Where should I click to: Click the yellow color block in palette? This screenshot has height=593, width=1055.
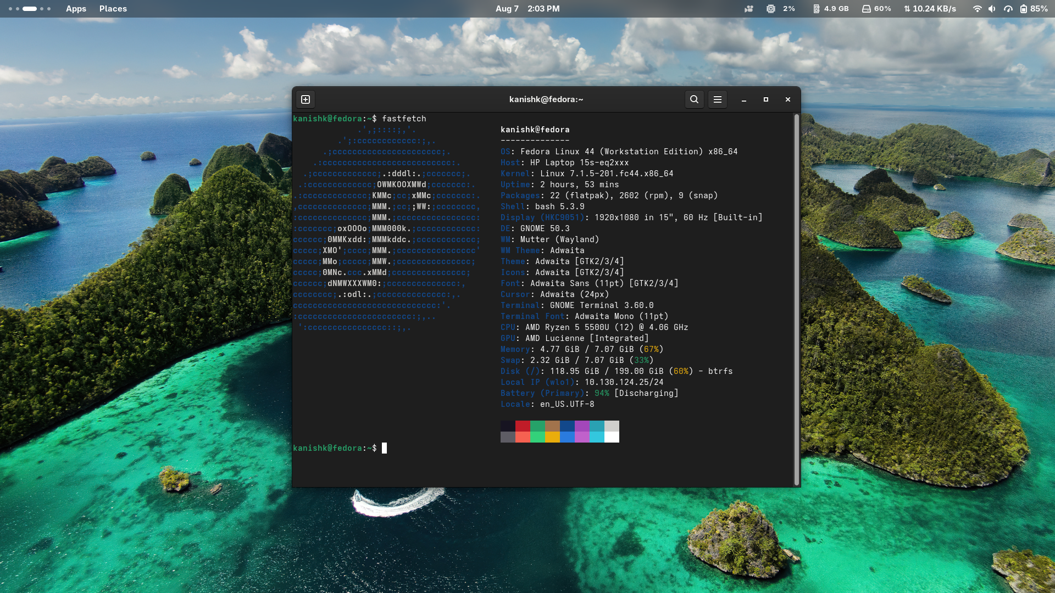(x=552, y=437)
